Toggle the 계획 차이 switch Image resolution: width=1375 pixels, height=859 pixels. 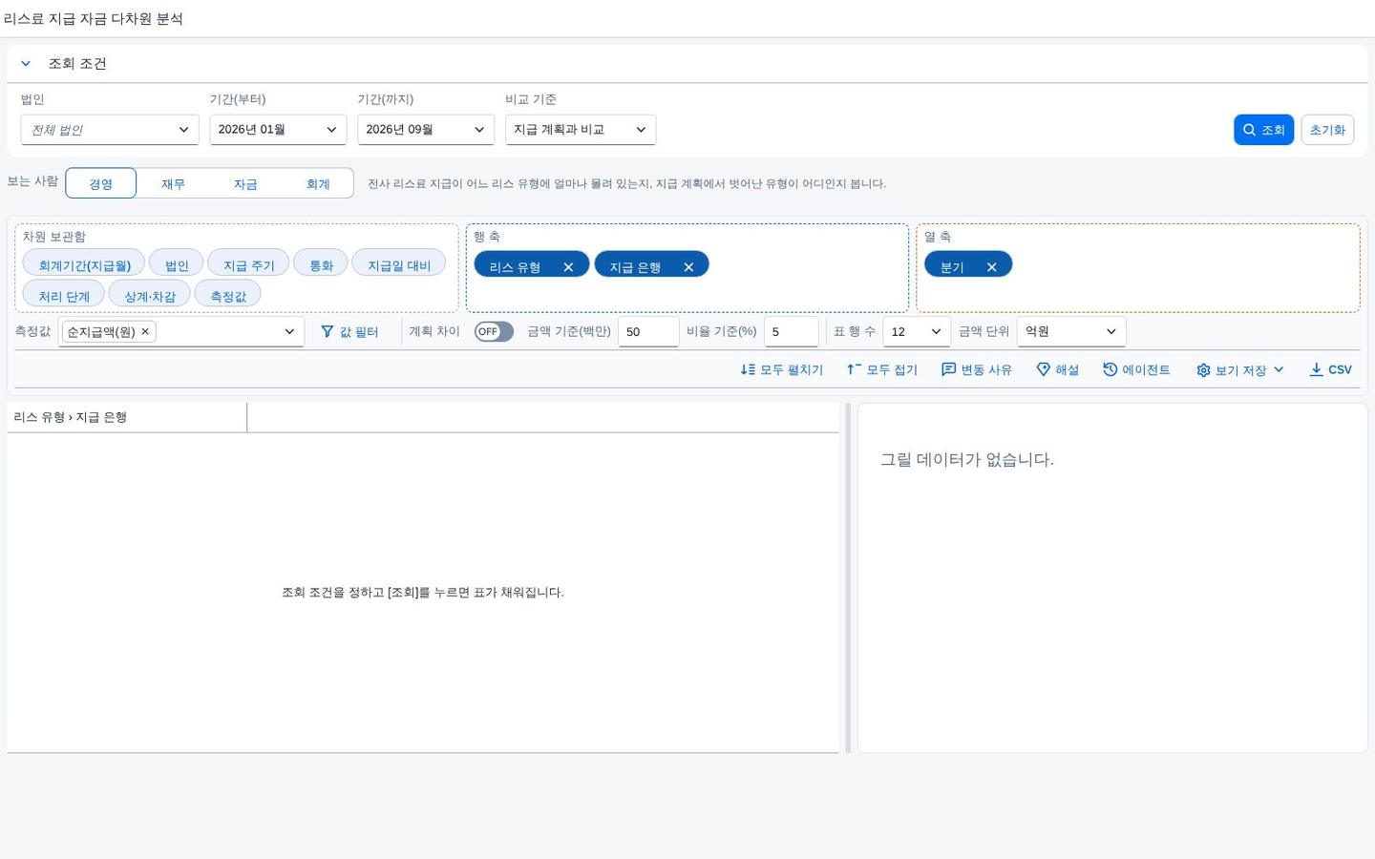(494, 331)
